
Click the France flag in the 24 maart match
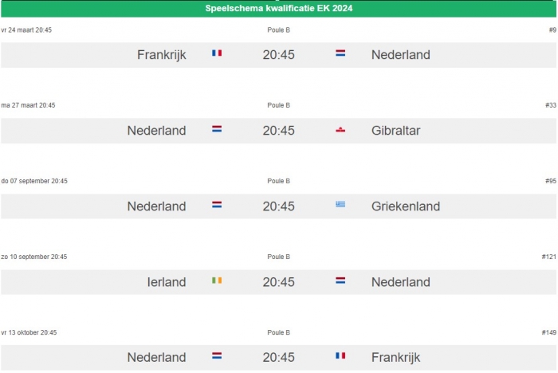click(x=217, y=53)
